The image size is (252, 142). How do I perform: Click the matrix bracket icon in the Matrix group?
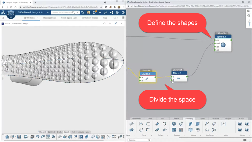223,124
